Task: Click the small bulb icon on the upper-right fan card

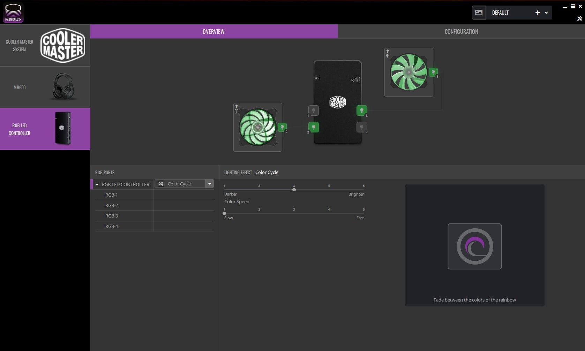Action: [x=388, y=51]
